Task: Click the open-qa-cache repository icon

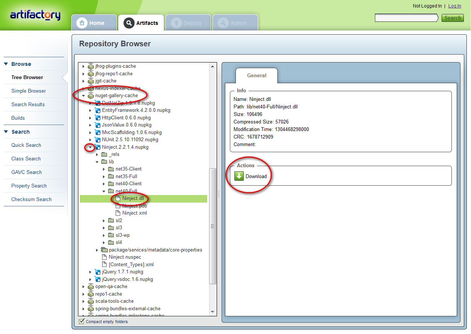Action: (91, 287)
